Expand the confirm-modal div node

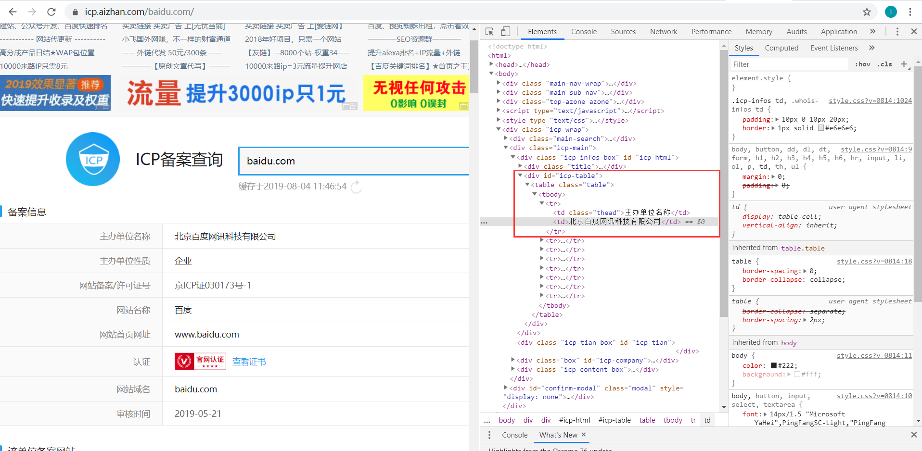(506, 388)
